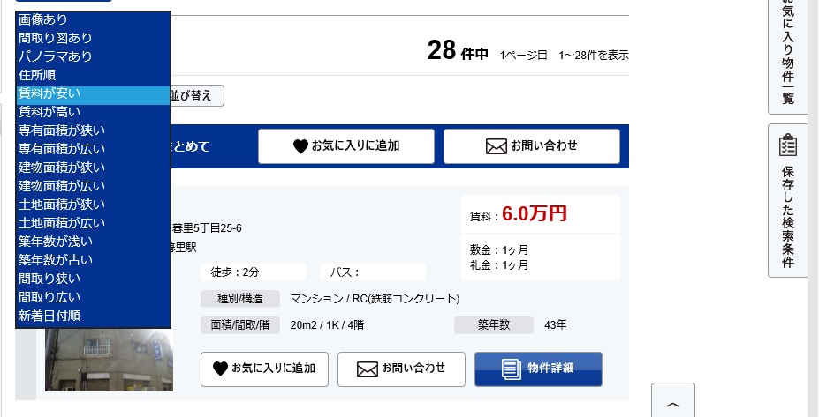Image resolution: width=819 pixels, height=417 pixels.
Task: Pick 専有面積が広い from the list
Action: click(x=93, y=149)
